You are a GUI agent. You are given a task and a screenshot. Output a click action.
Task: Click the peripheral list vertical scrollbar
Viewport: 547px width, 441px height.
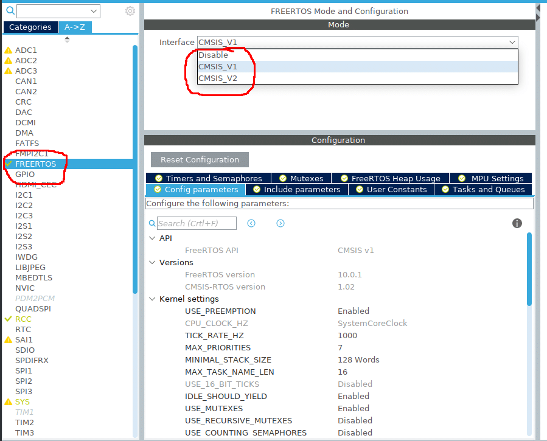(x=135, y=169)
